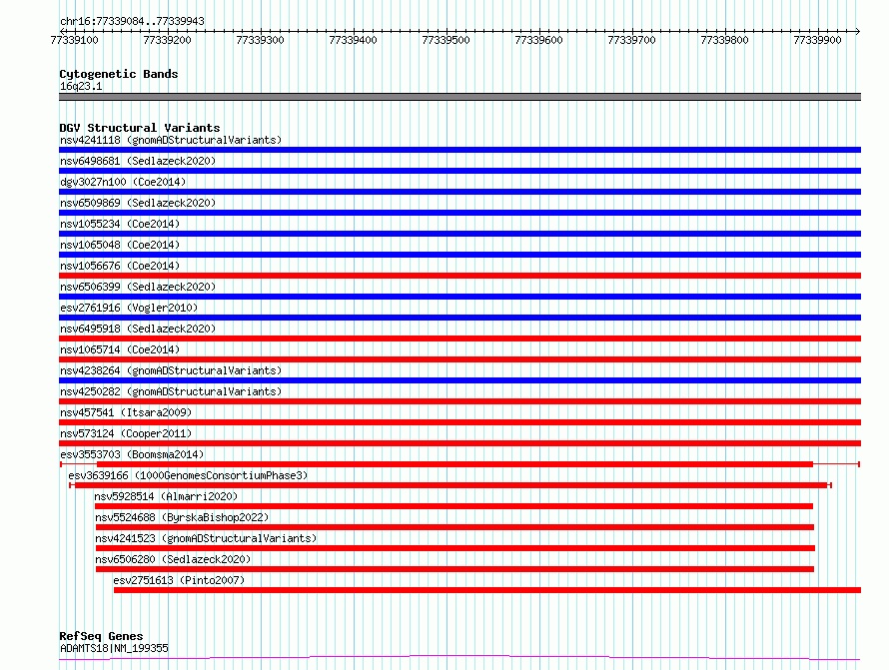
Task: Click ruler position 77339900
Action: [817, 40]
